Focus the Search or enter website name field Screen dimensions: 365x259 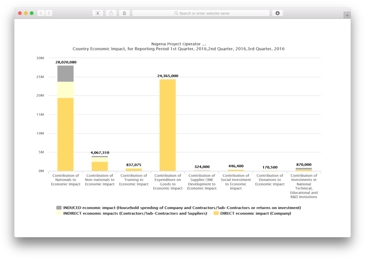[x=201, y=13]
